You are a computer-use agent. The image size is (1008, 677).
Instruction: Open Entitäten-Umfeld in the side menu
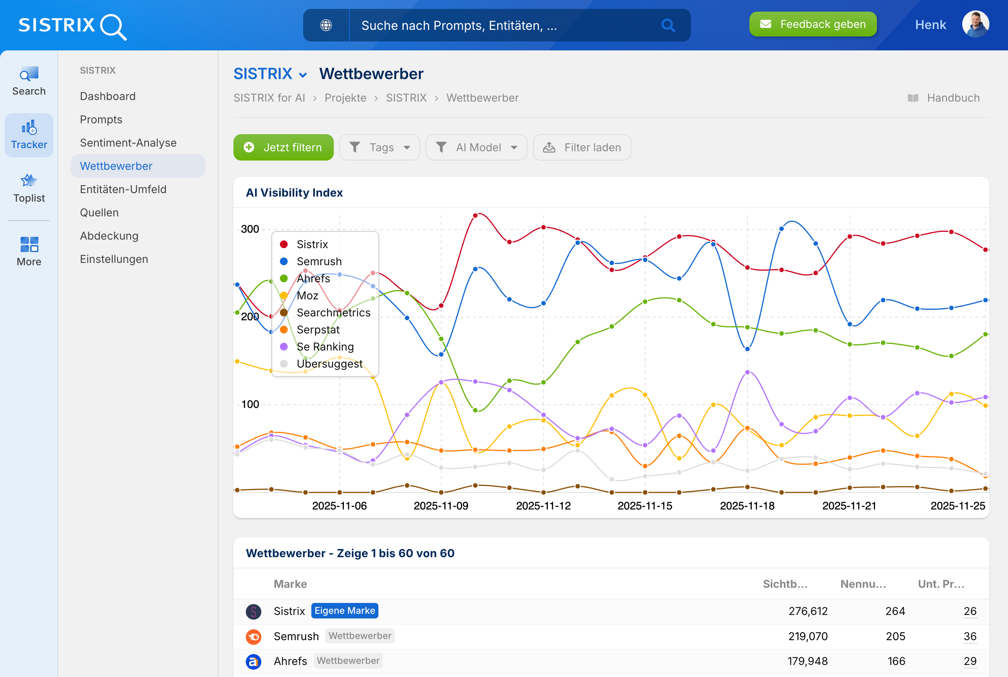[x=123, y=190]
